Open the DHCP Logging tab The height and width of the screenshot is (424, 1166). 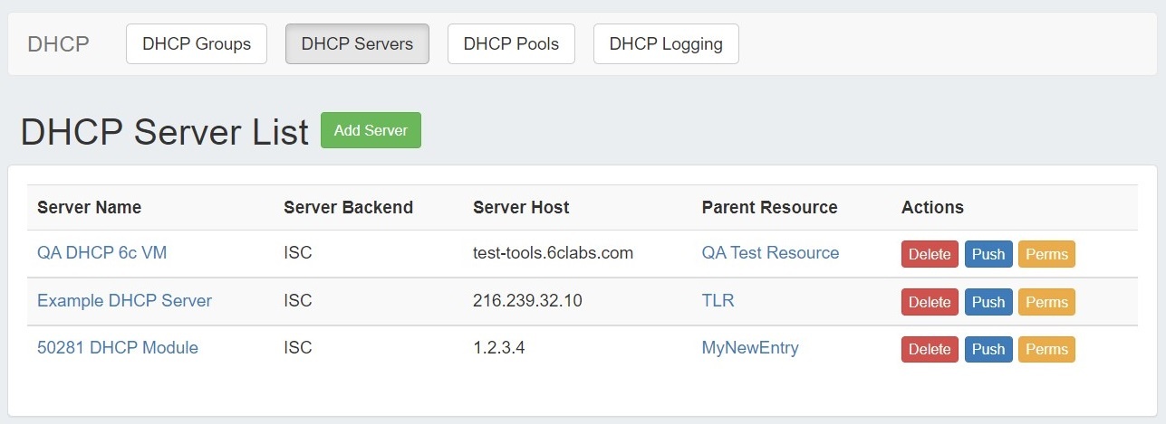click(x=666, y=44)
